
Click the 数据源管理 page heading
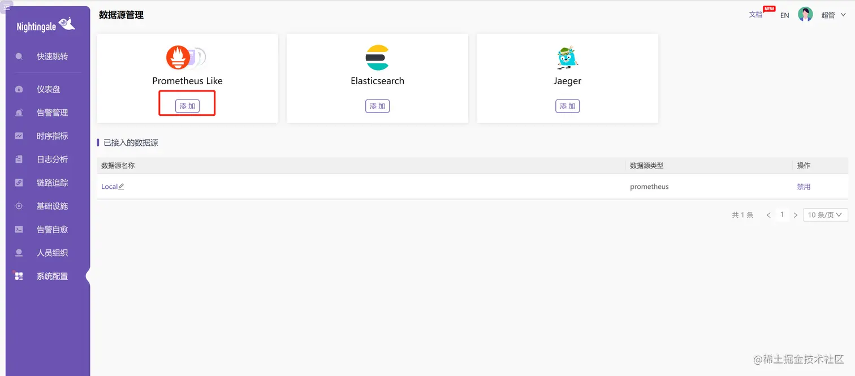tap(122, 15)
